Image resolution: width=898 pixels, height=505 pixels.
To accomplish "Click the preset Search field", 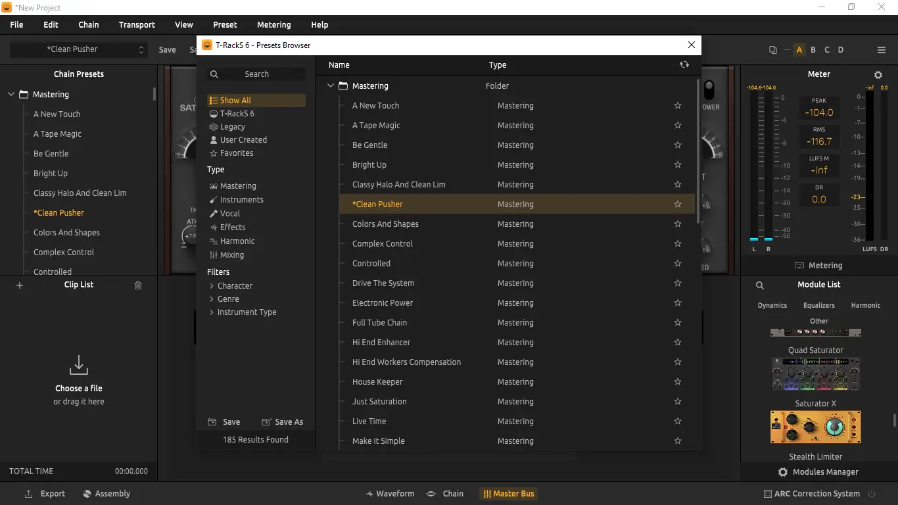I will coord(256,74).
